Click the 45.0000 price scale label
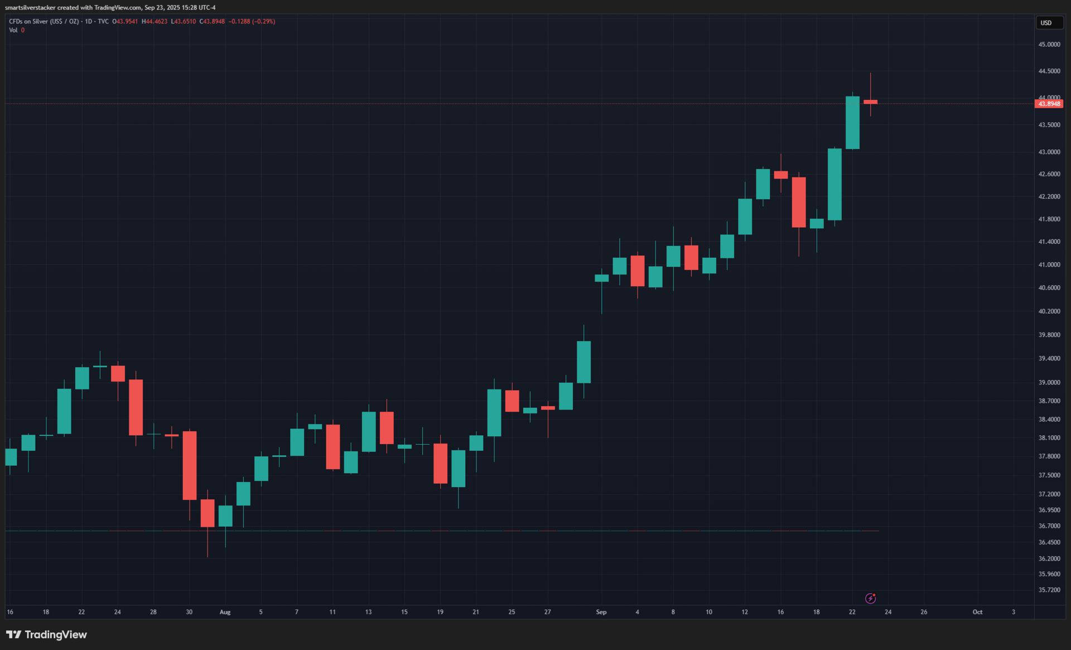The width and height of the screenshot is (1071, 650). (x=1049, y=44)
